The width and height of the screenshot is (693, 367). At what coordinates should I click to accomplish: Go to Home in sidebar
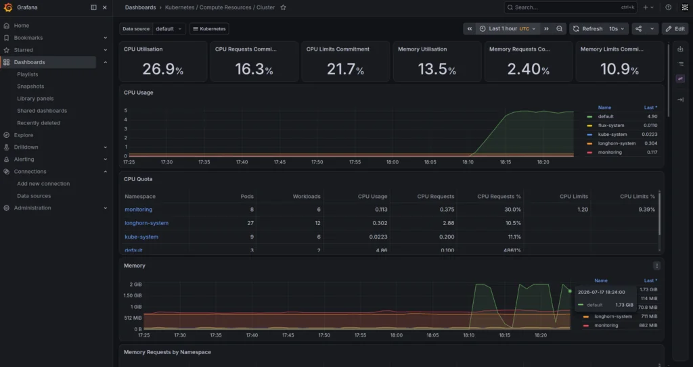[21, 26]
